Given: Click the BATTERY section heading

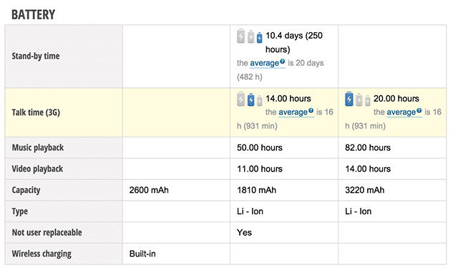Looking at the screenshot, I should tap(34, 14).
